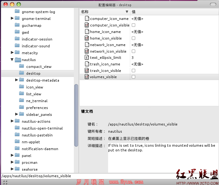219x185 pixels.
Task: Tick the network_icon_visible value checkbox
Action: 134,51
